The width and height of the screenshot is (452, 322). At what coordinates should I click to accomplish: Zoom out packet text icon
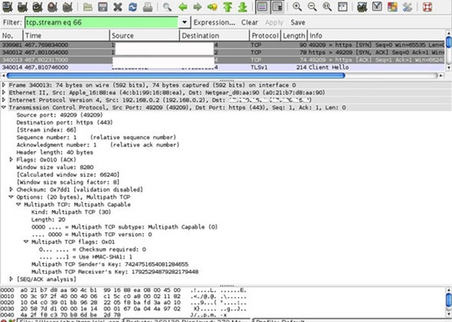312,6
